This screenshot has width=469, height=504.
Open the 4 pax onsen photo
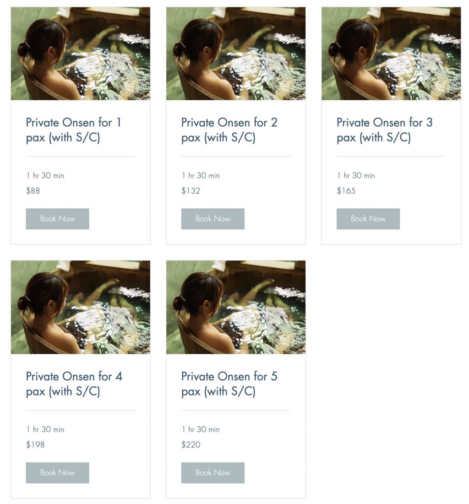coord(81,307)
